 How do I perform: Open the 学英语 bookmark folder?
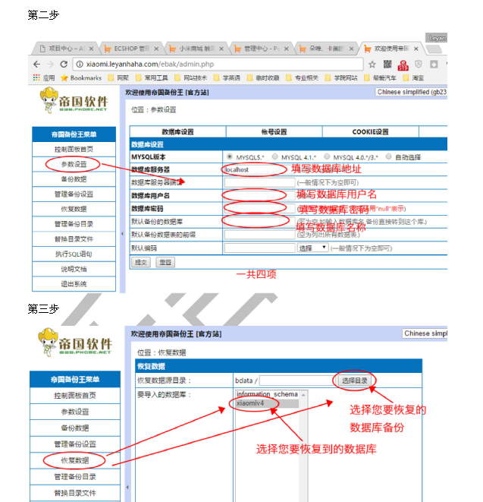coord(227,77)
